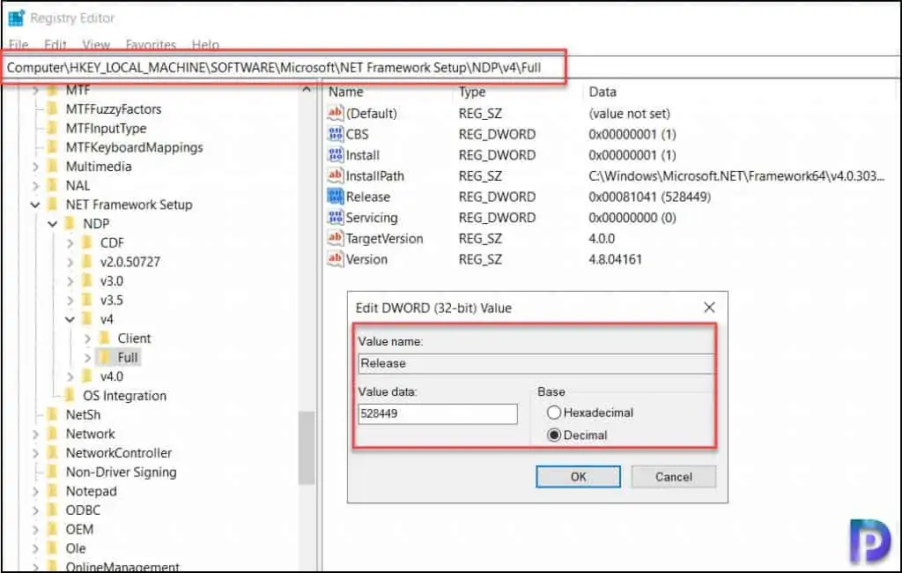The width and height of the screenshot is (902, 573).
Task: Open the Favorites menu
Action: click(x=151, y=44)
